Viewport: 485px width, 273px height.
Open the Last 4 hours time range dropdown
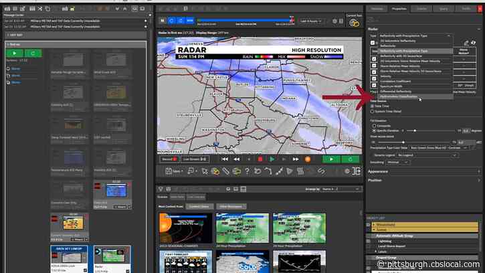[311, 21]
